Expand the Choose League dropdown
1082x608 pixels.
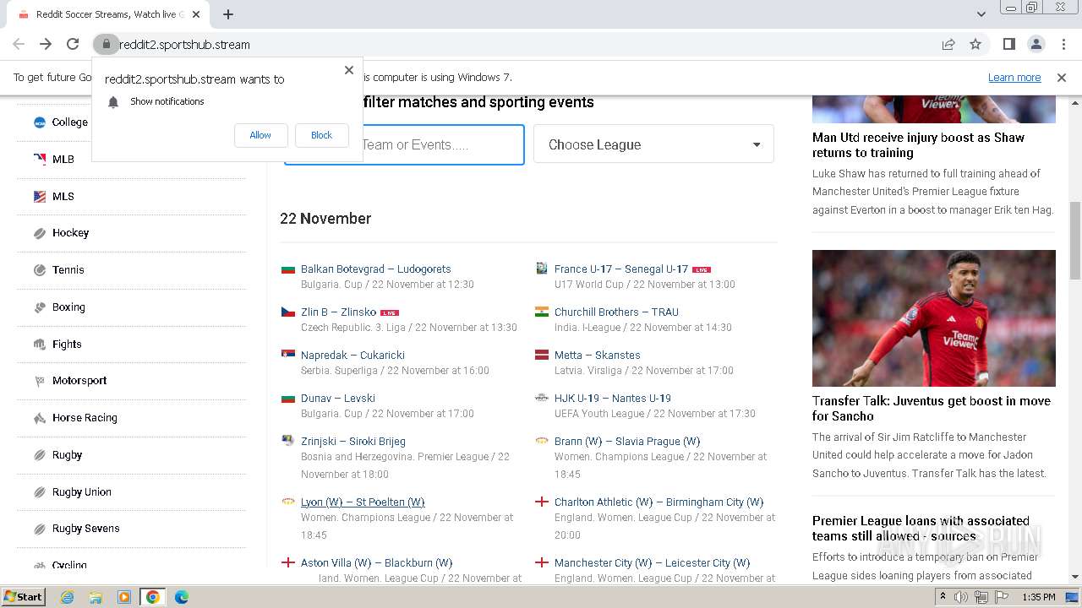653,144
